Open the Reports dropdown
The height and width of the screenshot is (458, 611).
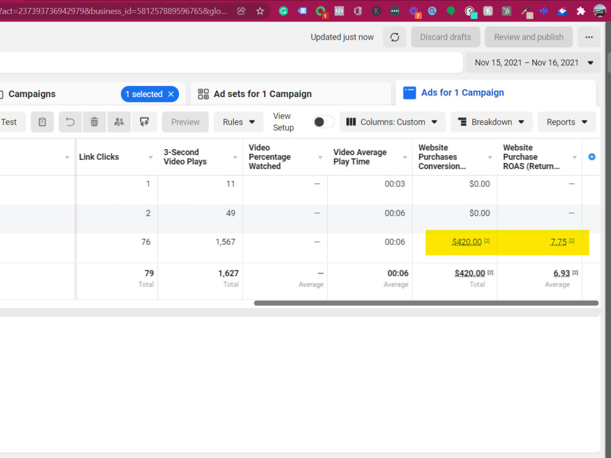566,122
